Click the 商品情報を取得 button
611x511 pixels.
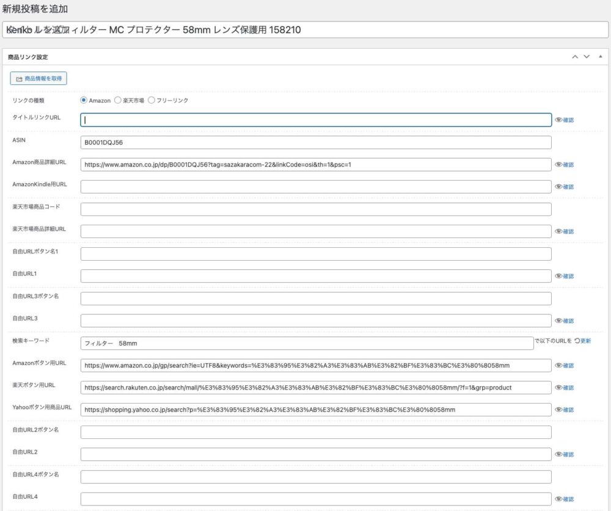tap(38, 79)
